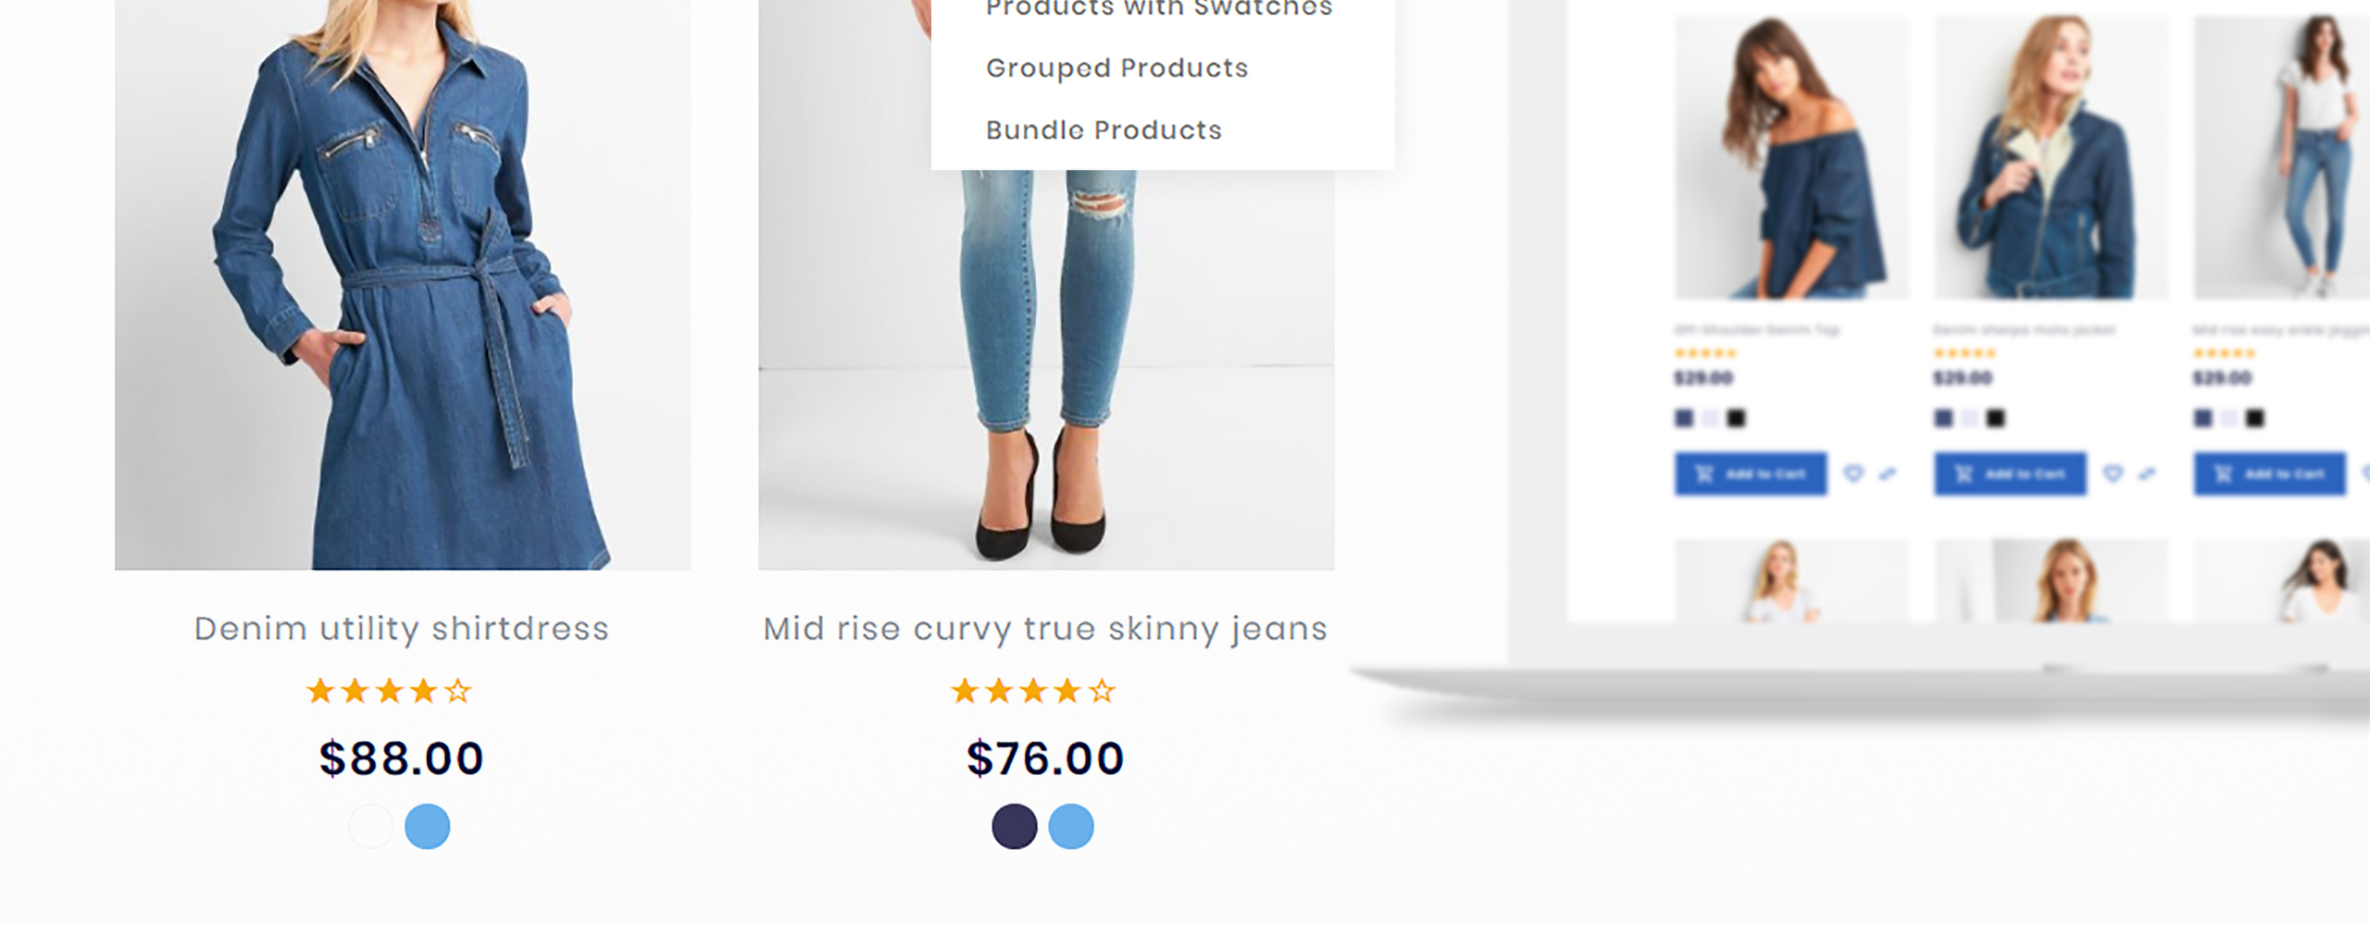Viewport: 2370px width, 925px height.
Task: Pick the light blue swatch under the shirtdress
Action: (x=428, y=826)
